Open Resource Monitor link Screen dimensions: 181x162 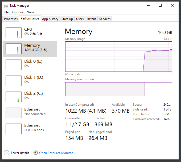point(56,153)
